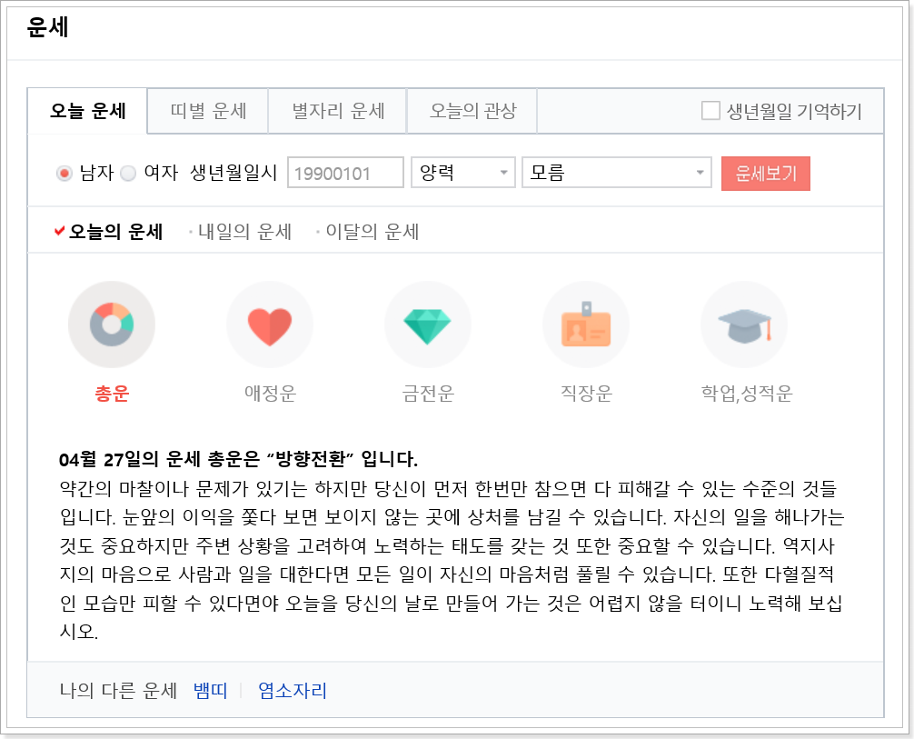Check the 생년월일 기억하기 checkbox
Viewport: 914px width, 739px height.
[x=710, y=111]
